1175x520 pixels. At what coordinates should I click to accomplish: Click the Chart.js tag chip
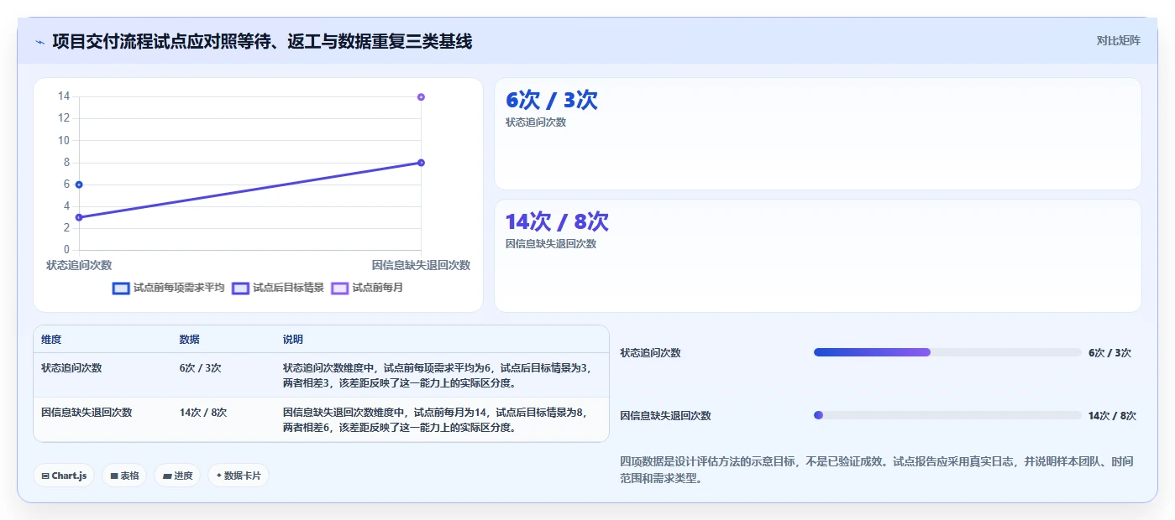[65, 476]
